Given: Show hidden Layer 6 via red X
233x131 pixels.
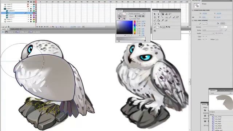Looking at the screenshot, I should pyautogui.click(x=28, y=4).
